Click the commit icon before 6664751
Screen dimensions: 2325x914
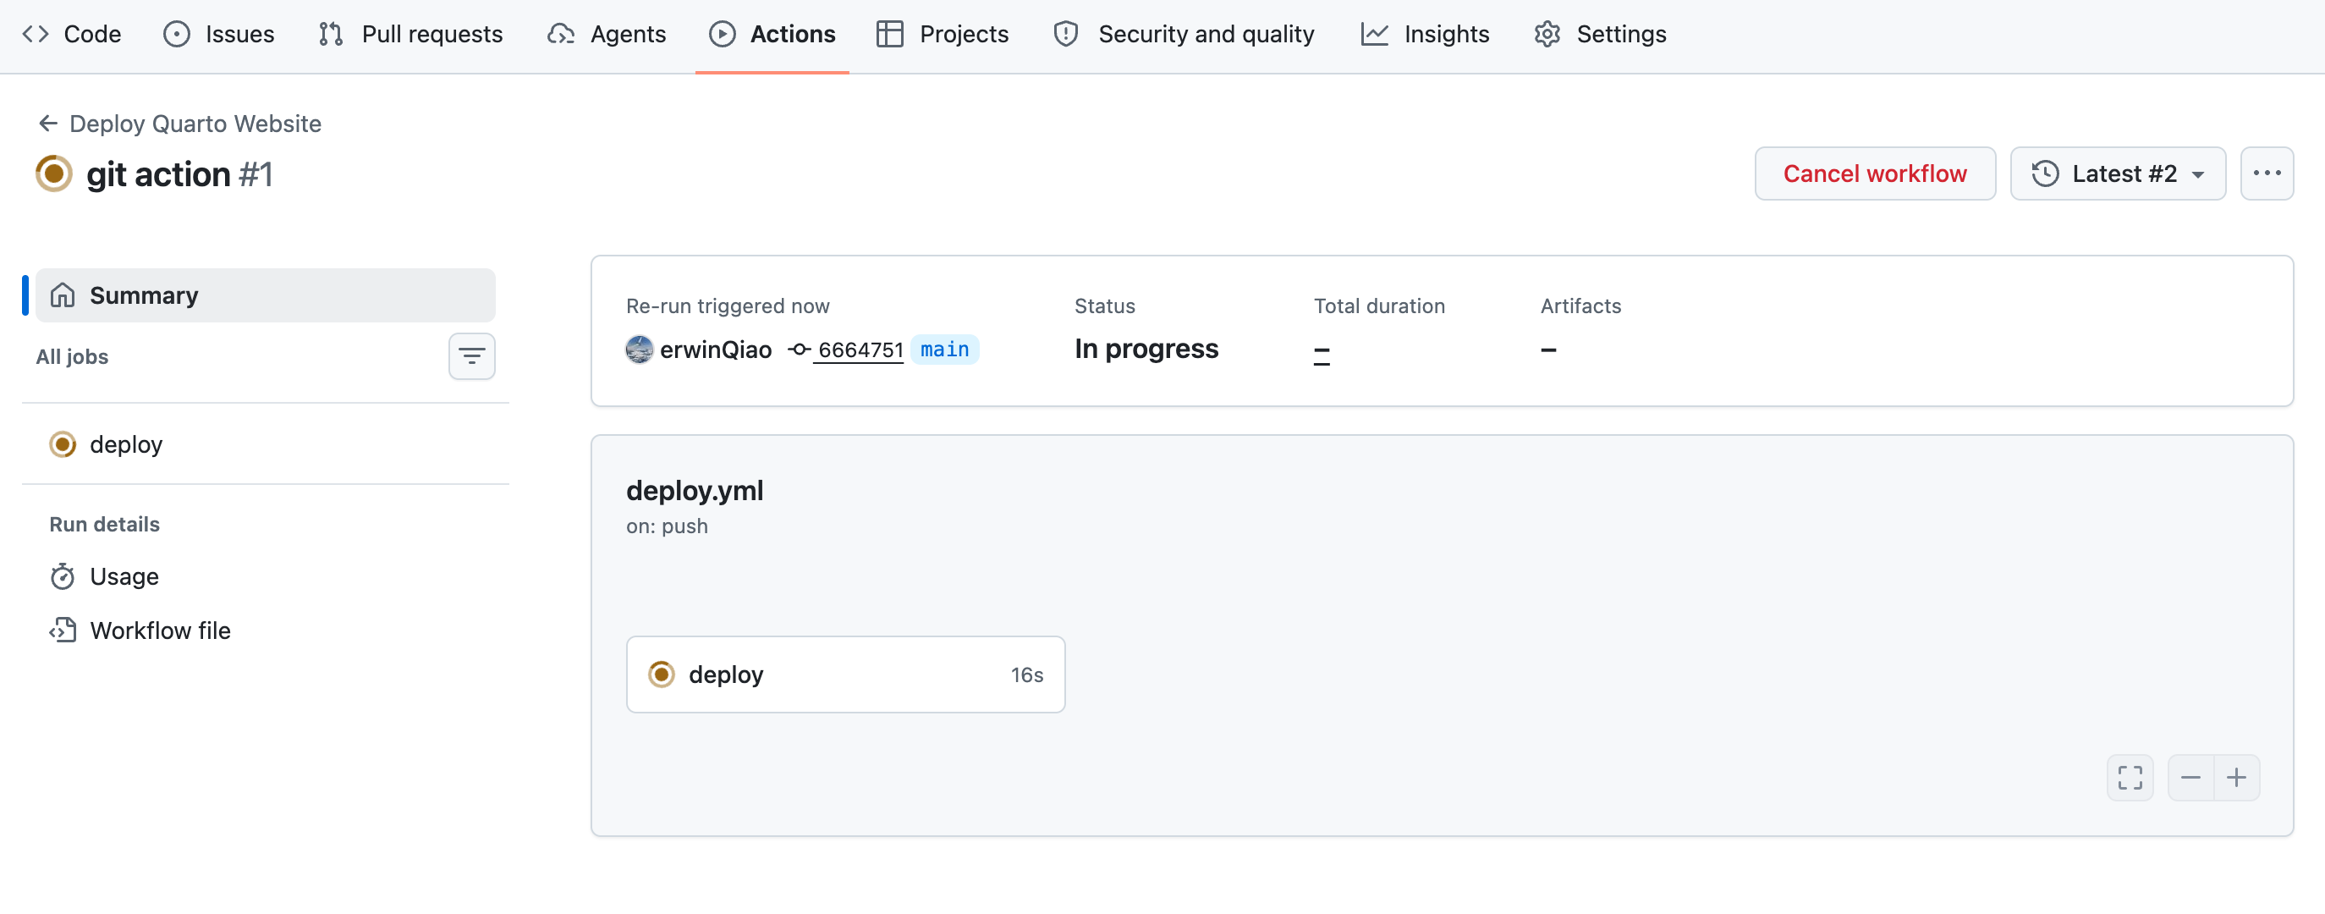click(799, 350)
